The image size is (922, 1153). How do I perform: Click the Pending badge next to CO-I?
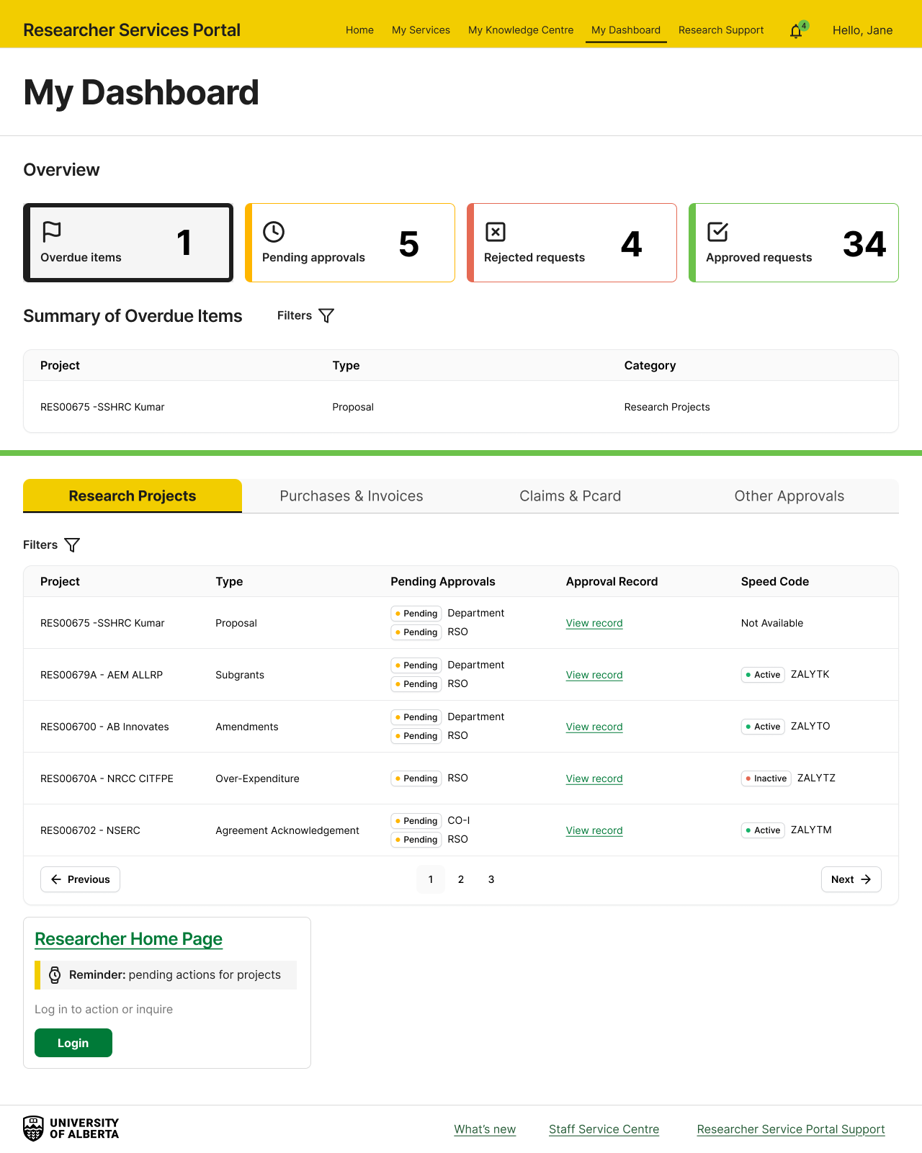tap(416, 821)
